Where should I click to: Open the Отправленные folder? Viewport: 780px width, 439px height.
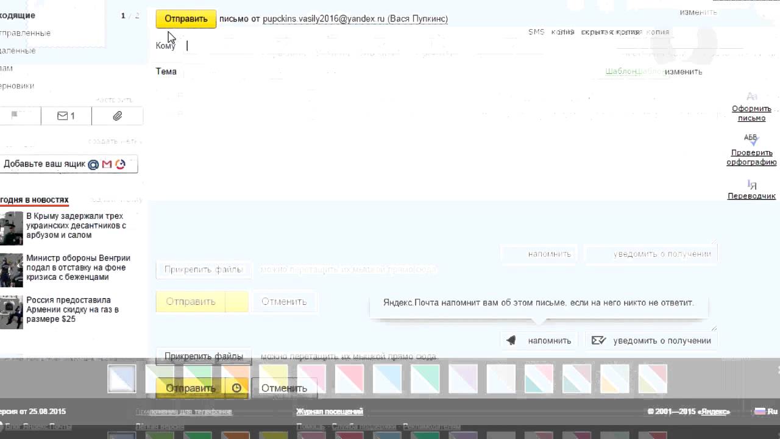(24, 33)
